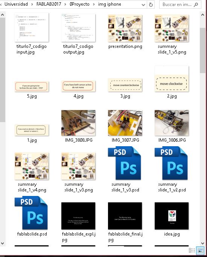Select summary slide_1_v4.png thumbnail
207x257 pixels.
[x=32, y=166]
